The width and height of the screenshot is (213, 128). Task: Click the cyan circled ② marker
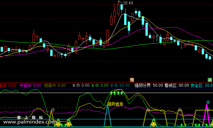[x=208, y=102]
